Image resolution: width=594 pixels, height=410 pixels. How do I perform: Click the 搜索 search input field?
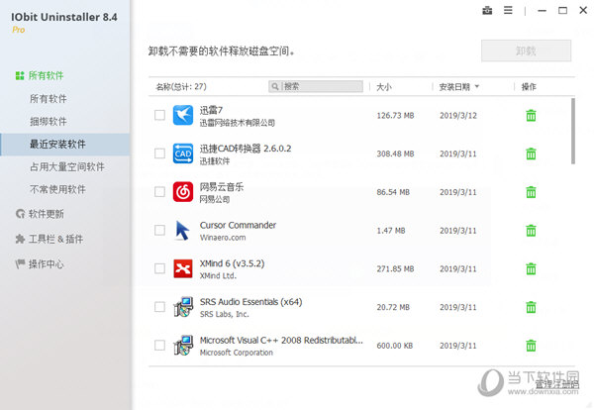point(316,86)
